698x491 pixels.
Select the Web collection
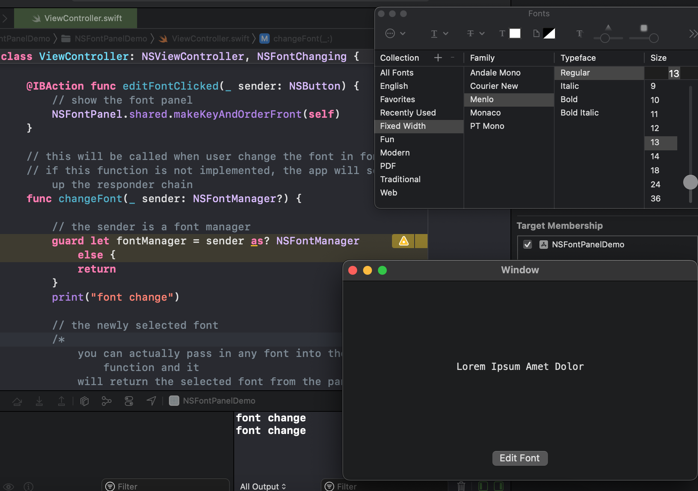pos(419,193)
